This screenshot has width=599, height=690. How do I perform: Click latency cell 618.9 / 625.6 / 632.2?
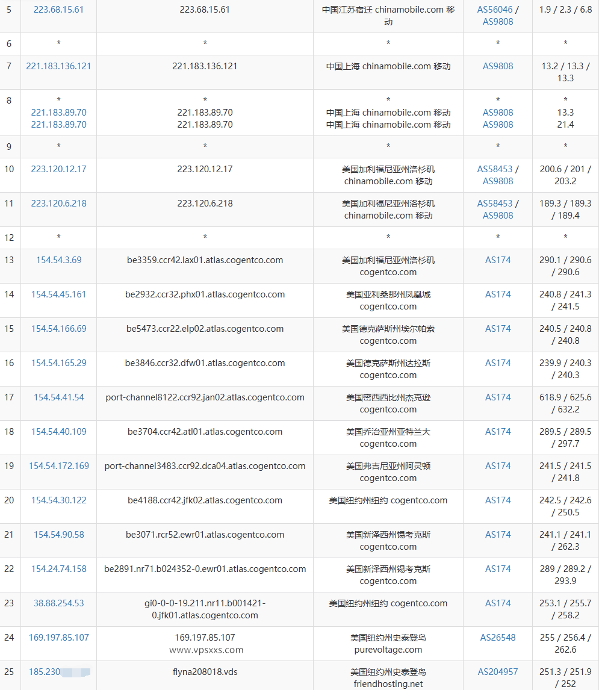coord(565,403)
